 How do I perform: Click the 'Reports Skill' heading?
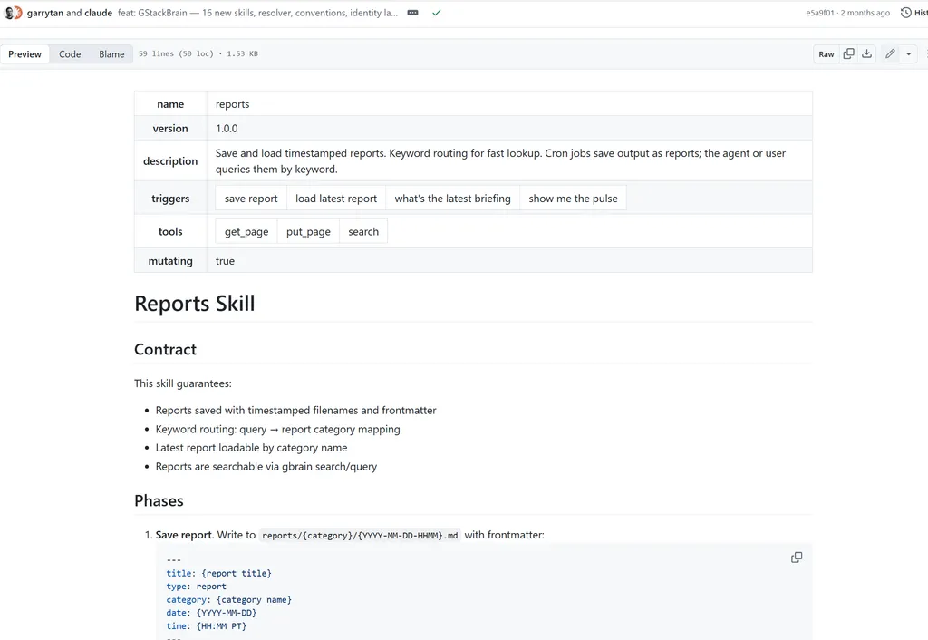(x=195, y=304)
